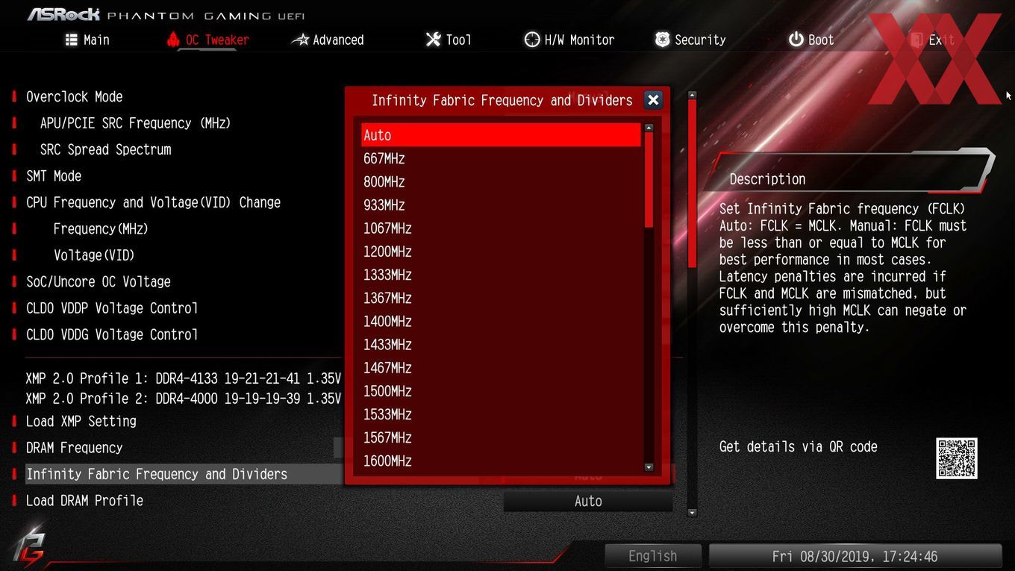
Task: Click the H/W Monitor gauge icon
Action: tap(532, 40)
